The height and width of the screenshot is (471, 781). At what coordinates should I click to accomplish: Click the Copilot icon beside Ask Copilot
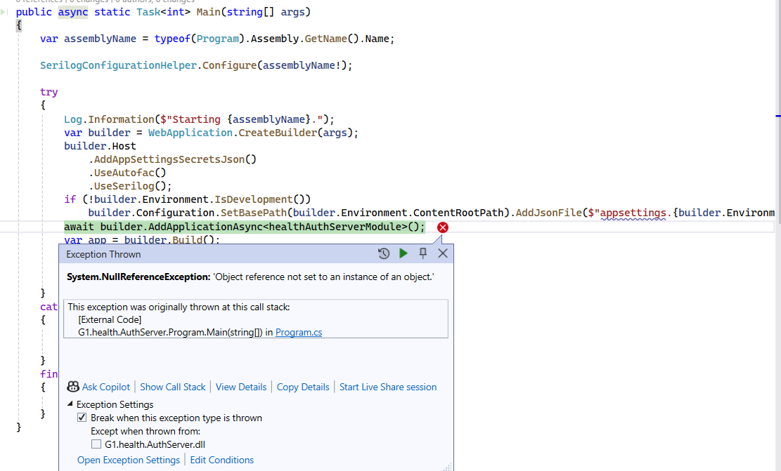click(72, 387)
